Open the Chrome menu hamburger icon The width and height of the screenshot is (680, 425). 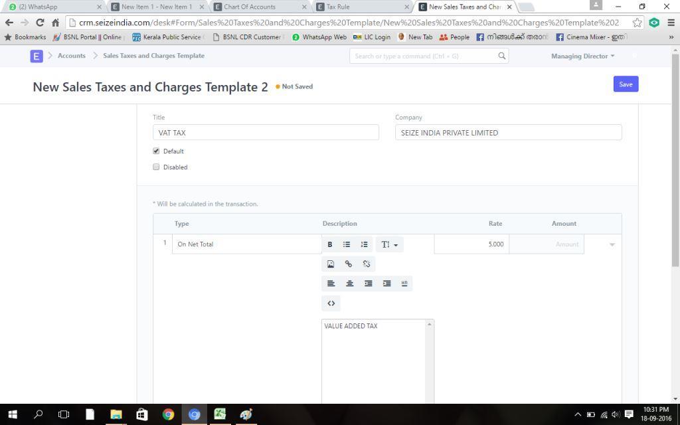pos(671,23)
